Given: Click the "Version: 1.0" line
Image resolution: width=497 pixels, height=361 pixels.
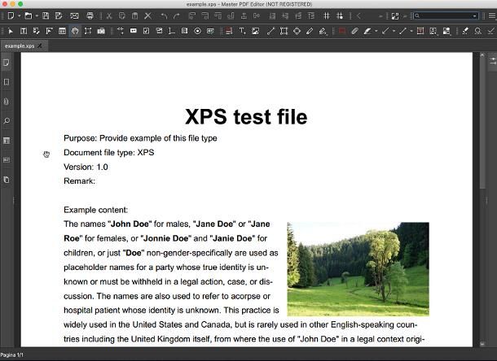Looking at the screenshot, I should 86,167.
